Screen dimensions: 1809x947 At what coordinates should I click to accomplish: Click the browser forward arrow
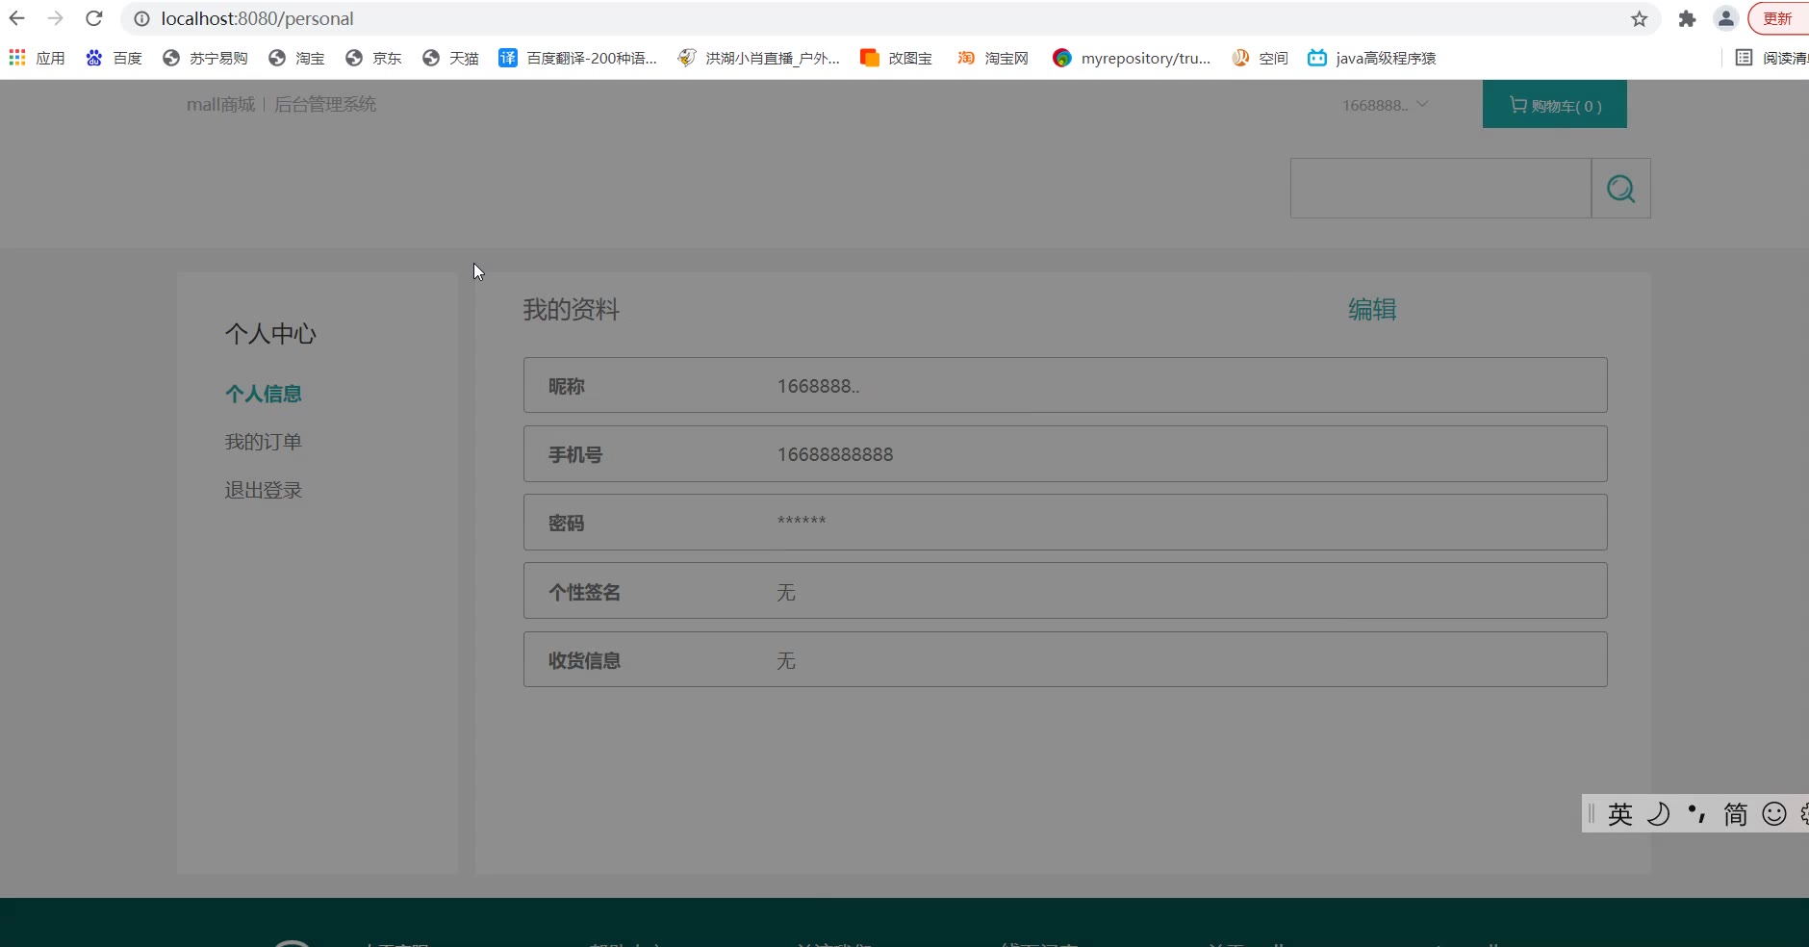pyautogui.click(x=56, y=18)
